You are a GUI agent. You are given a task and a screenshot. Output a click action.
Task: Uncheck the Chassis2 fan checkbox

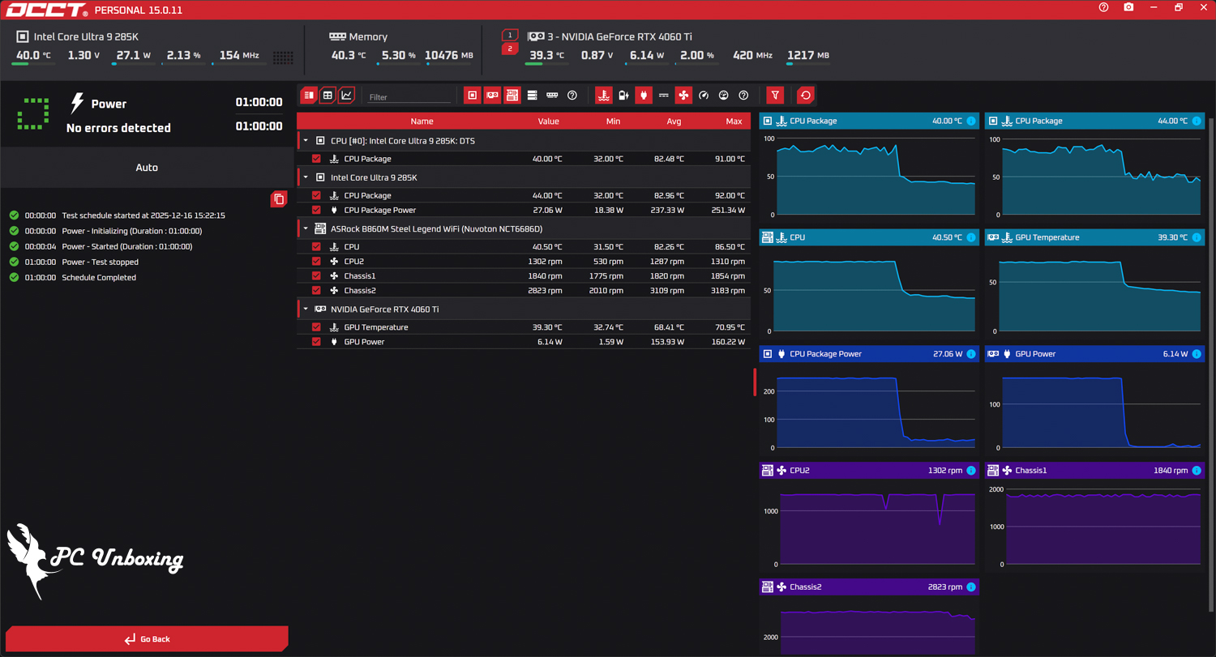click(x=316, y=290)
